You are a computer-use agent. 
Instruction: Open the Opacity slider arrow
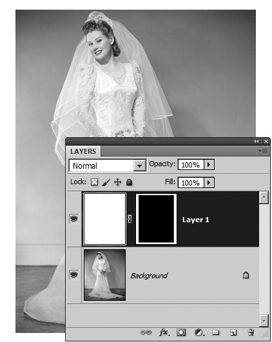coord(209,164)
